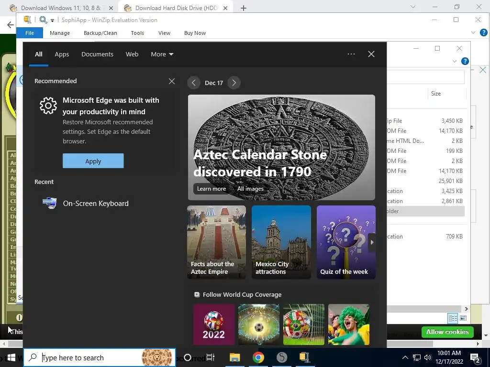Open the WinZip Tools tab

pyautogui.click(x=137, y=33)
